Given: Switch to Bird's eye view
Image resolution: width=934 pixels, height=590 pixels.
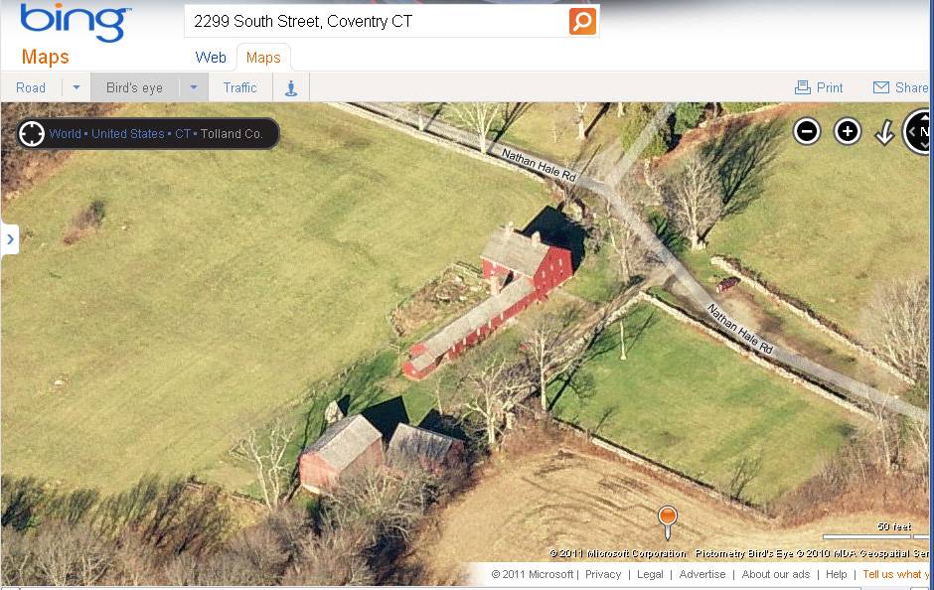Looking at the screenshot, I should coord(134,87).
